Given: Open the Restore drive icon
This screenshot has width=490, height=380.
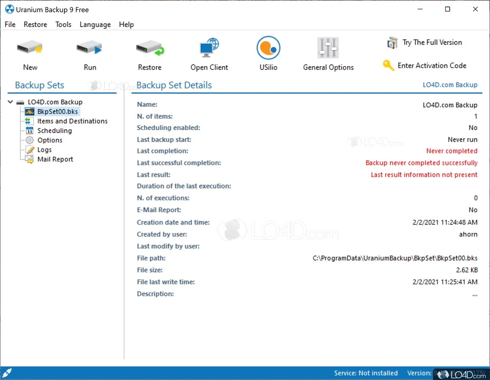Looking at the screenshot, I should [x=150, y=48].
